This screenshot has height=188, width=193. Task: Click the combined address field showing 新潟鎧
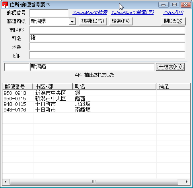point(92,67)
